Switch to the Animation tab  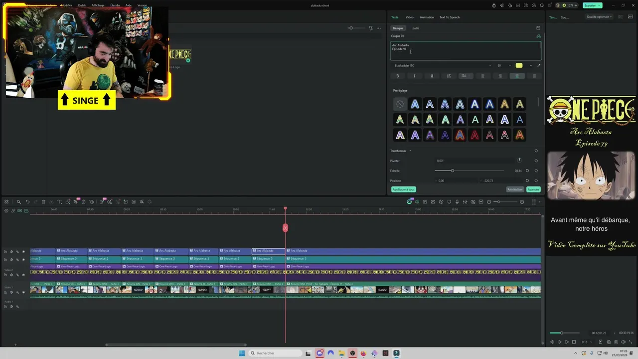pyautogui.click(x=427, y=17)
